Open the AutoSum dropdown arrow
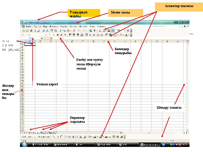 pyautogui.click(x=97, y=31)
